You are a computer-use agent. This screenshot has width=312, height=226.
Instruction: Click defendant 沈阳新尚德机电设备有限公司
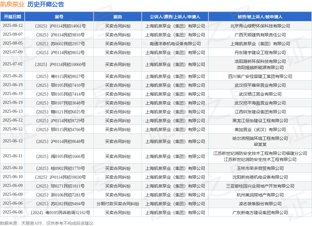tap(260, 177)
